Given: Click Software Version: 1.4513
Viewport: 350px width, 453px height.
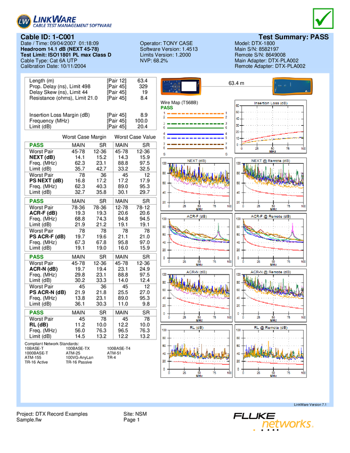Looking at the screenshot, I should click(169, 49).
